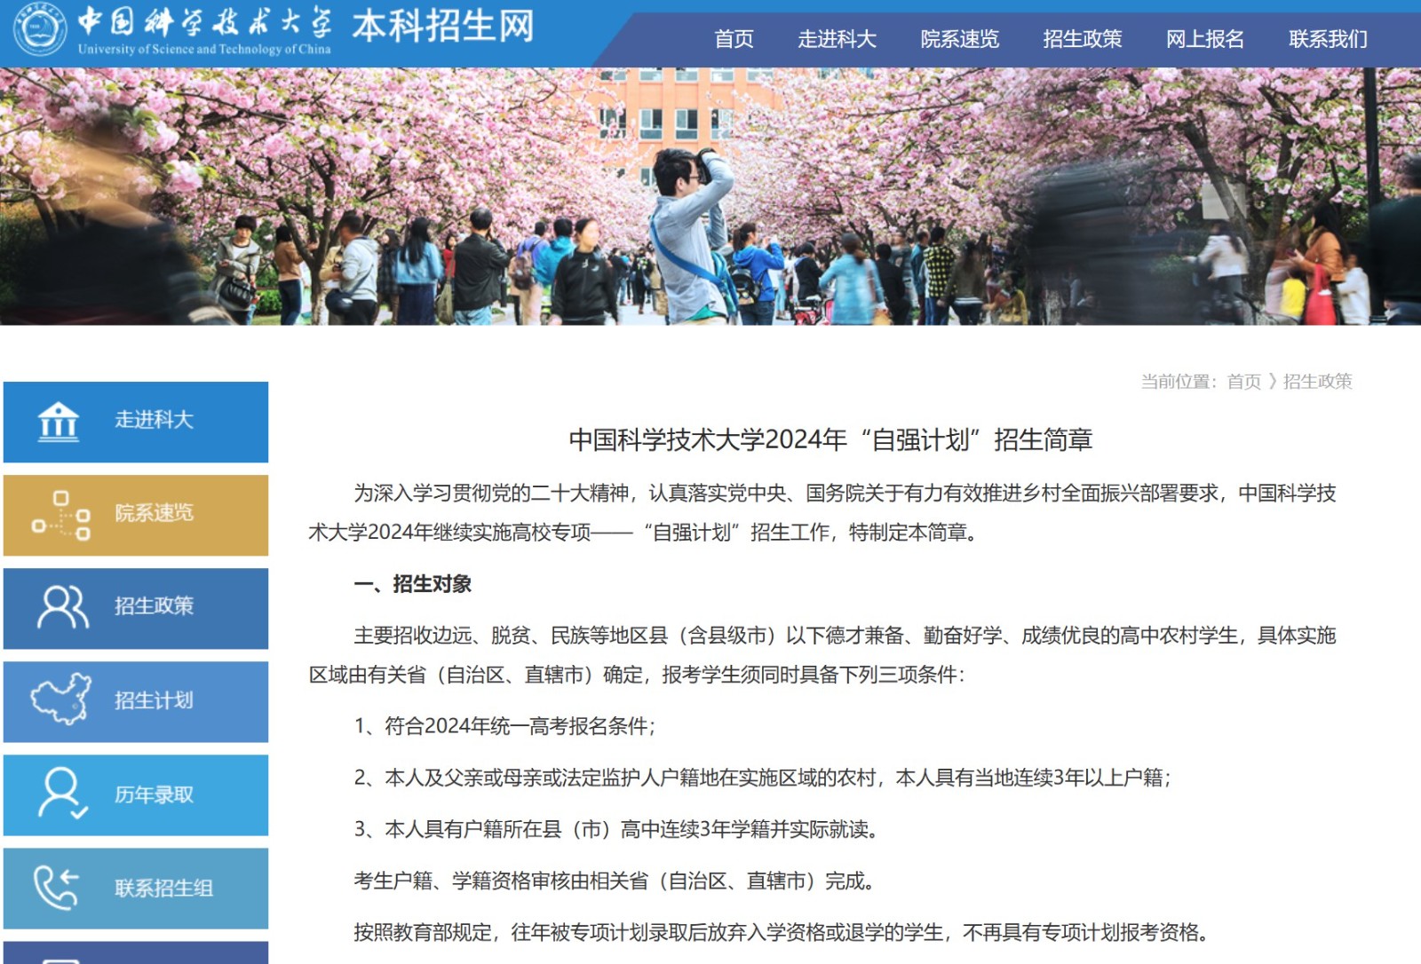The height and width of the screenshot is (964, 1421).
Task: Click the building icon for 走进科大
Action: [59, 422]
